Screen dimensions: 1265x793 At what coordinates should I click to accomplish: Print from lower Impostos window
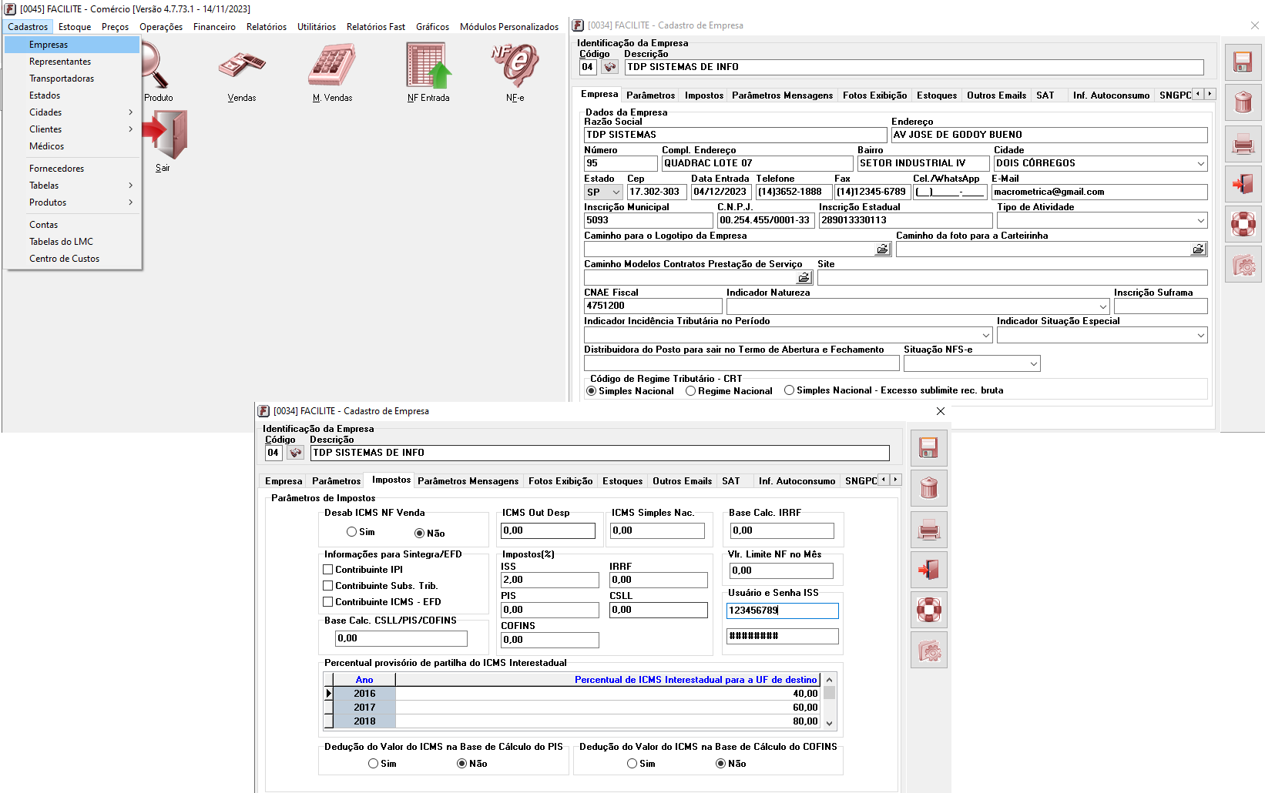pos(928,530)
